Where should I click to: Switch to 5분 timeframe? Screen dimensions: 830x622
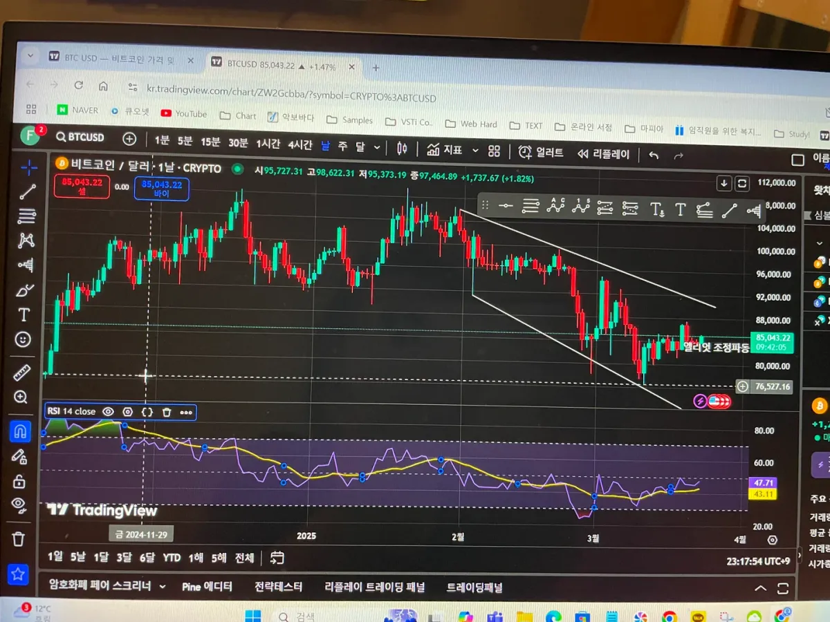185,141
